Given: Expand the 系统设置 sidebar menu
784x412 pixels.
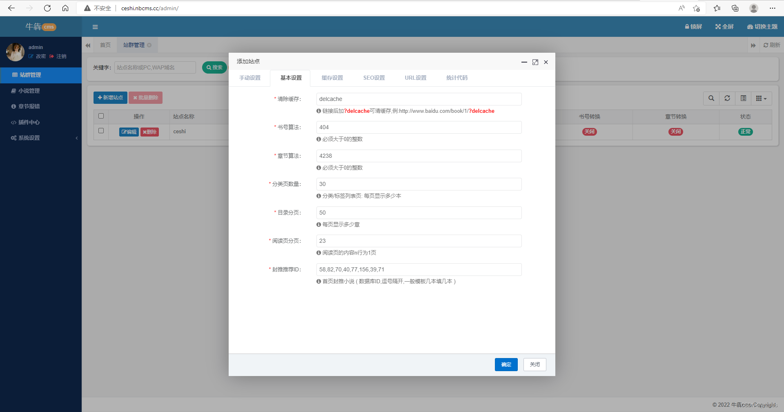Looking at the screenshot, I should [x=41, y=138].
